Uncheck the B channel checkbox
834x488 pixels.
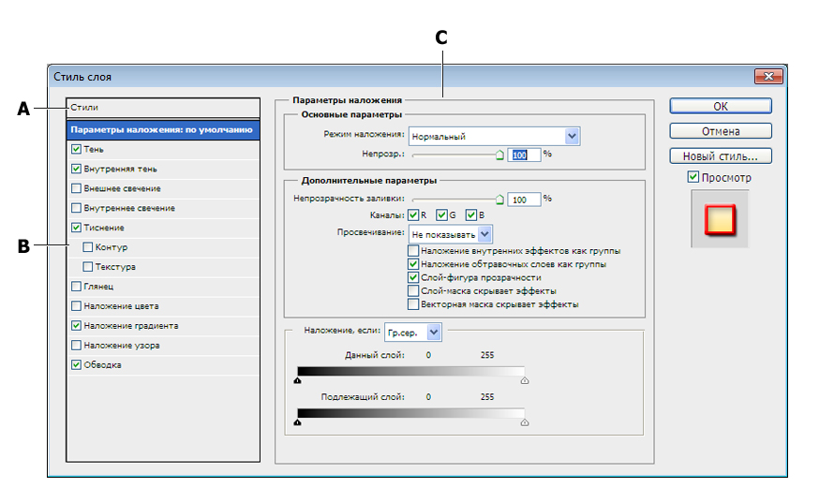coord(470,214)
